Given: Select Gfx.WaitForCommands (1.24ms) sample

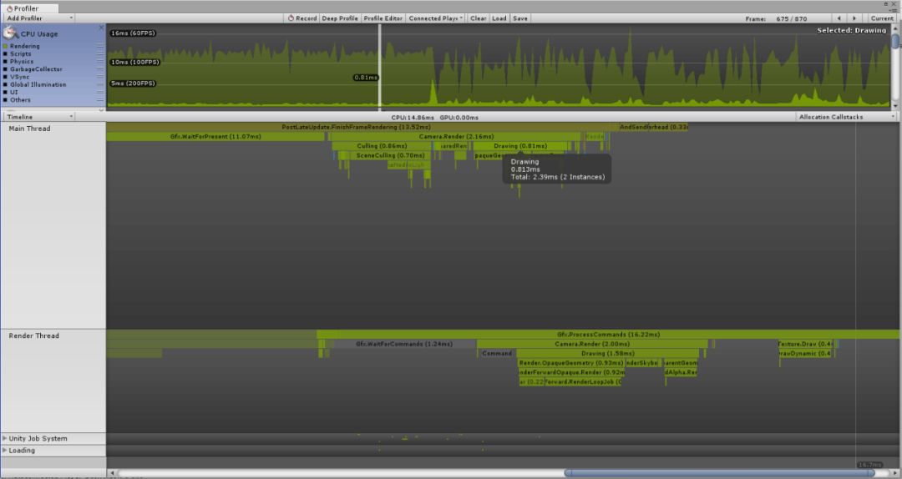Looking at the screenshot, I should point(403,344).
